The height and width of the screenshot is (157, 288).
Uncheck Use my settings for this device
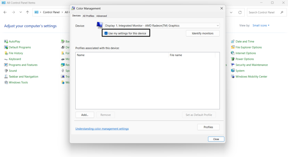(x=106, y=33)
